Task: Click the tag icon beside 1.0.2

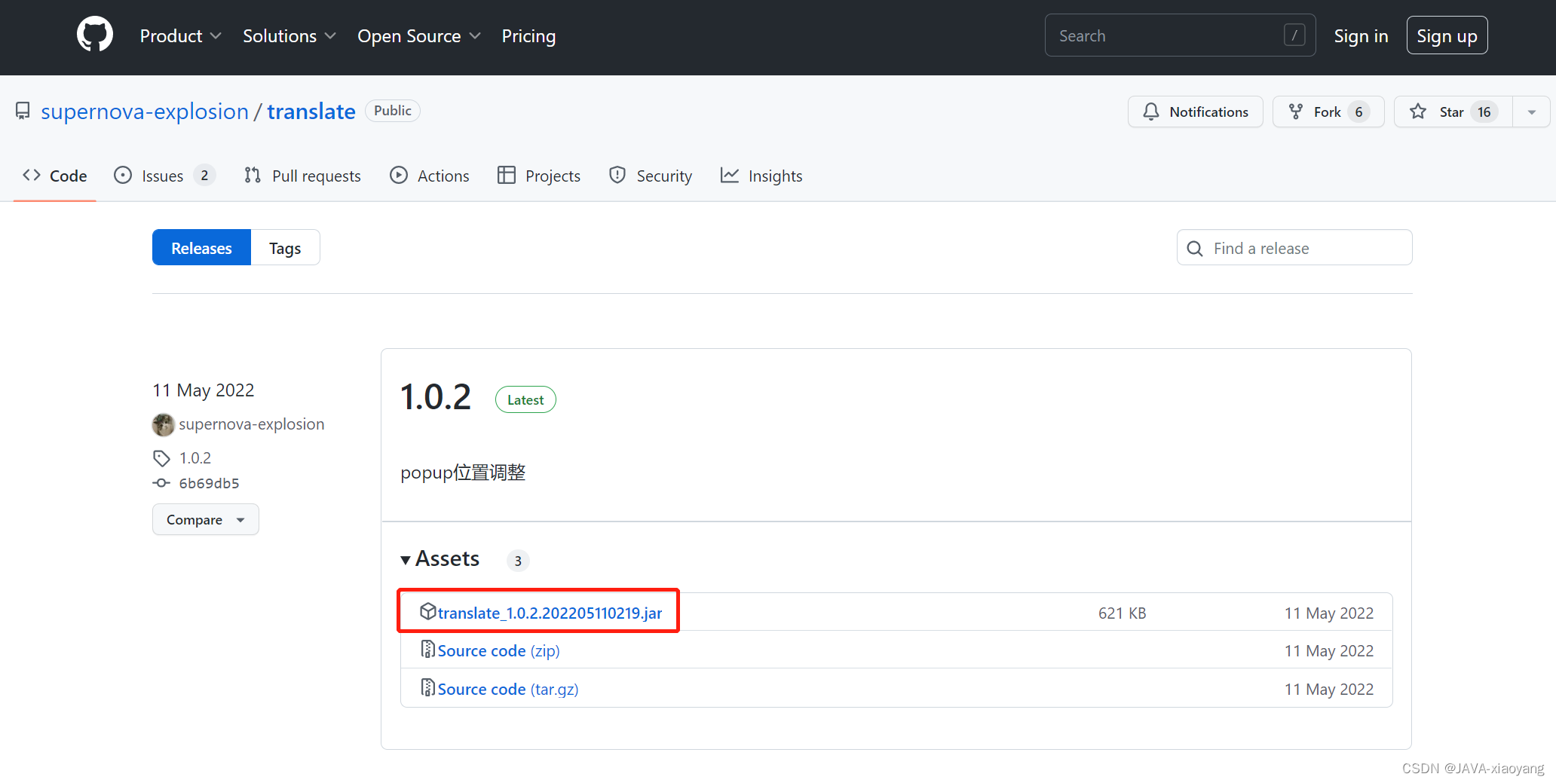Action: pyautogui.click(x=161, y=458)
